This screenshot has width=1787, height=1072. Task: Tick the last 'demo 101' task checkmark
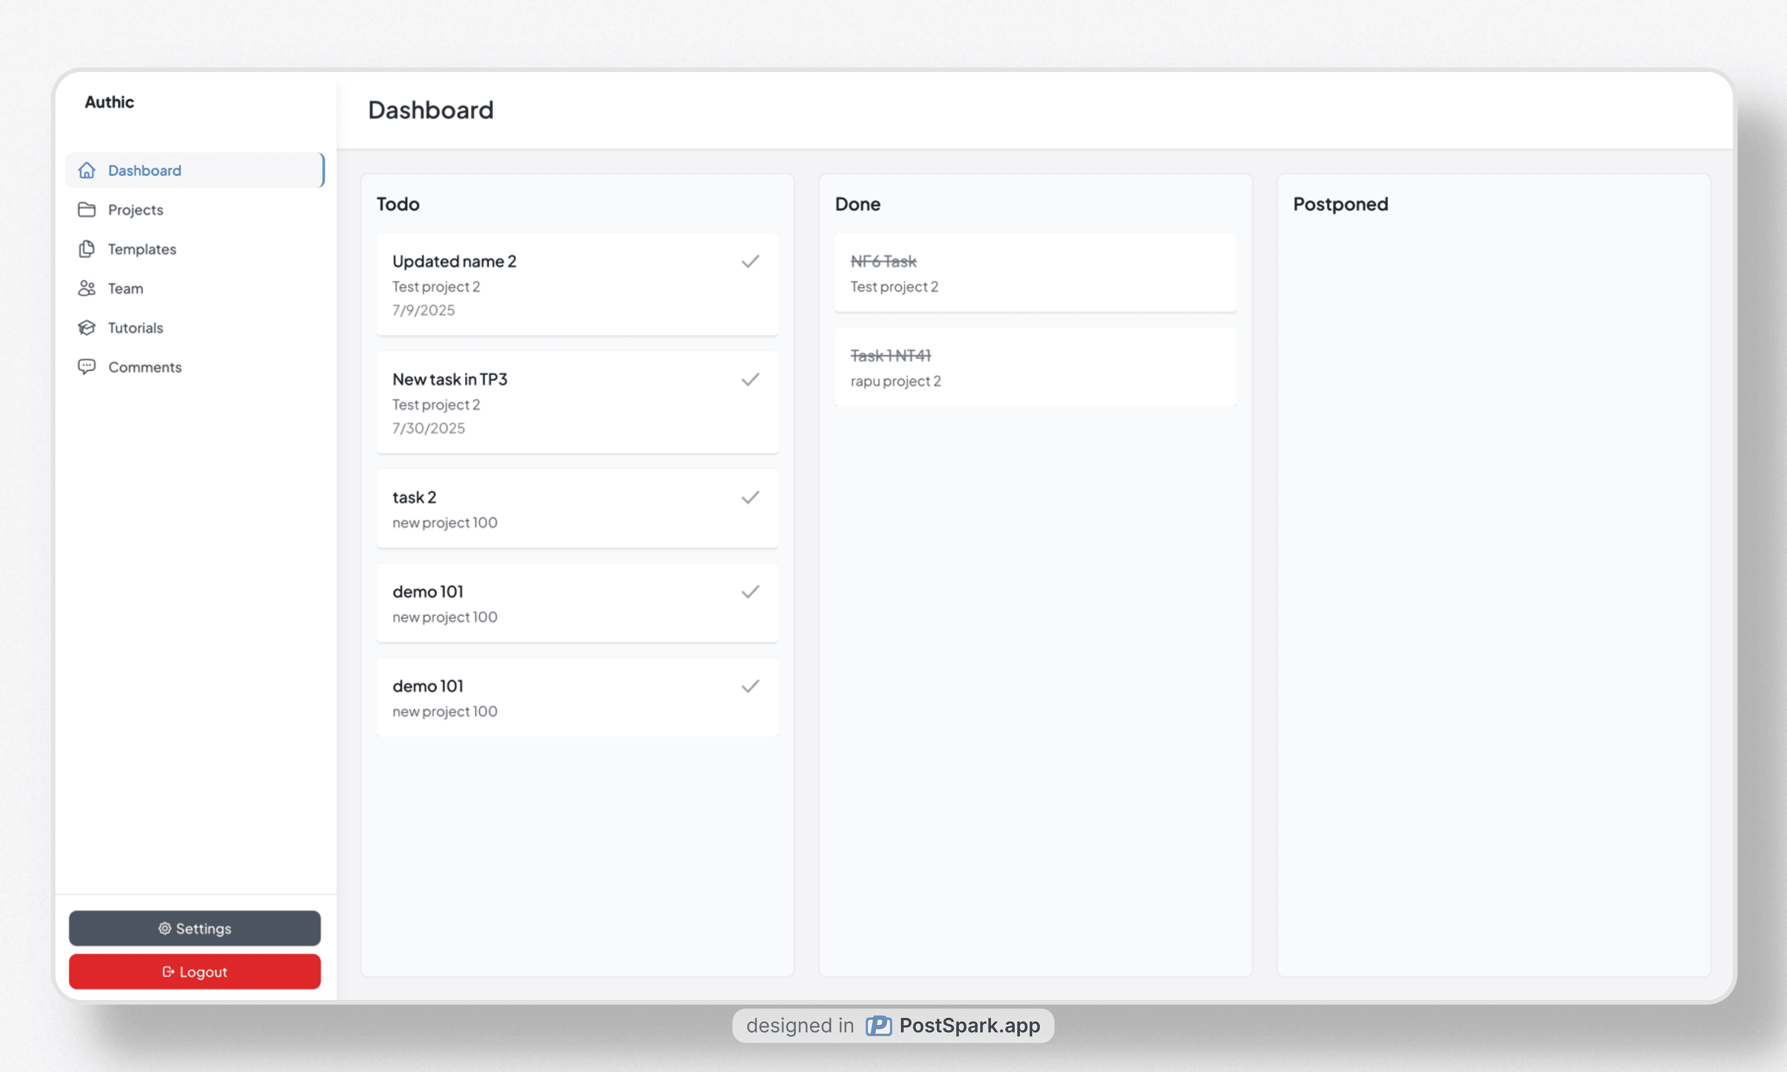(x=750, y=686)
